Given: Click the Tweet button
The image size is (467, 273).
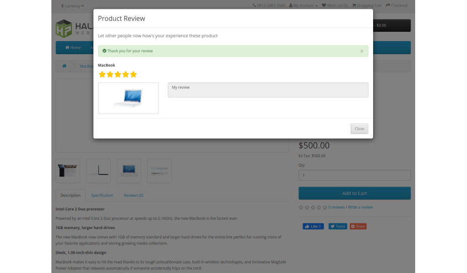Looking at the screenshot, I should click(x=338, y=226).
